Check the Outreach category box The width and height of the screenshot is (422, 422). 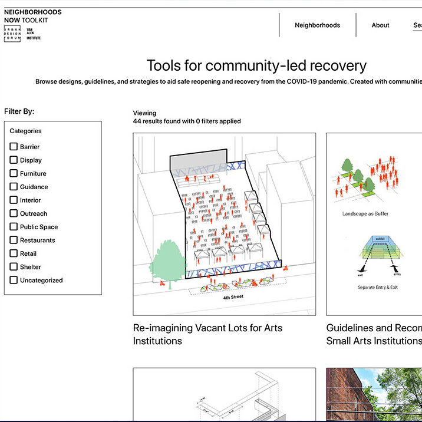pyautogui.click(x=14, y=213)
